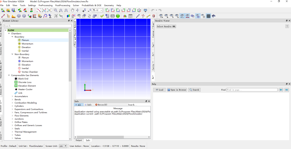Image resolution: width=291 pixels, height=149 pixels.
Task: Toggle the eye plus/minus visibility icon
Action: [x=182, y=16]
